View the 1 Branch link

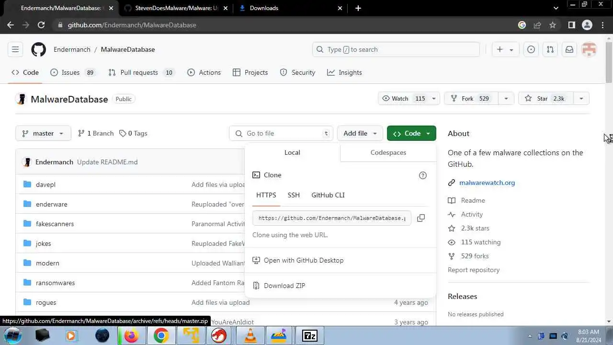[96, 133]
